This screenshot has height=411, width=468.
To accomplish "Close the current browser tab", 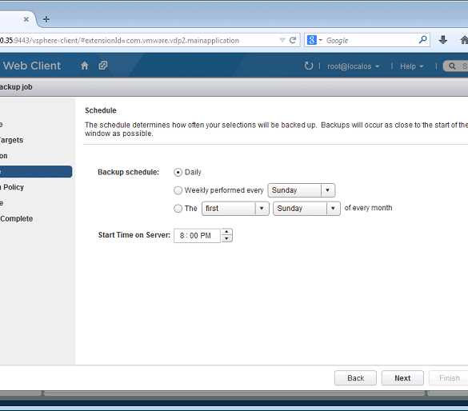I will [x=26, y=19].
